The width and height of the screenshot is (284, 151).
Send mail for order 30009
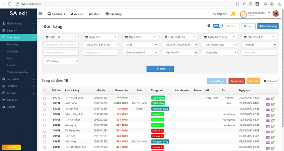pyautogui.click(x=268, y=115)
